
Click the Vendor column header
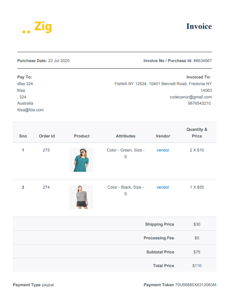pyautogui.click(x=163, y=136)
